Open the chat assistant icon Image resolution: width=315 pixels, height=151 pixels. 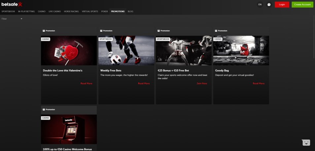pyautogui.click(x=306, y=142)
